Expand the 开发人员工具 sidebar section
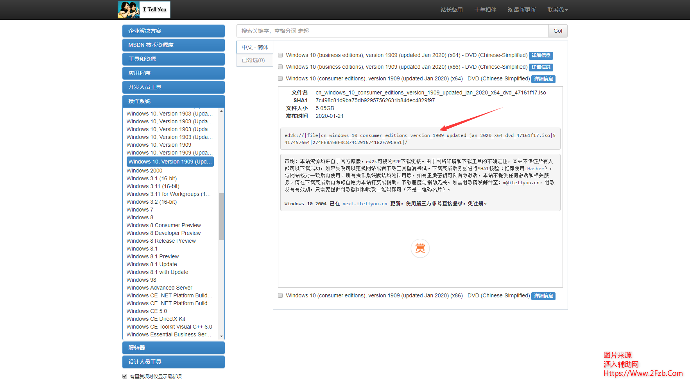 (173, 87)
